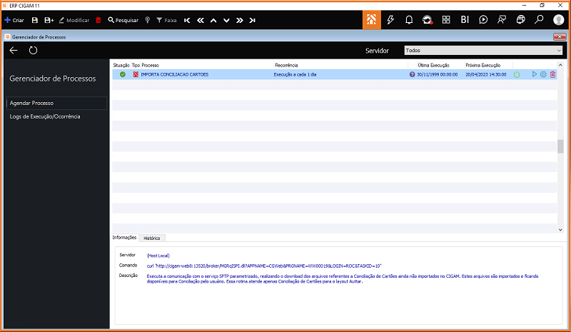The height and width of the screenshot is (332, 571).
Task: Click the curl command text
Action: 264,266
